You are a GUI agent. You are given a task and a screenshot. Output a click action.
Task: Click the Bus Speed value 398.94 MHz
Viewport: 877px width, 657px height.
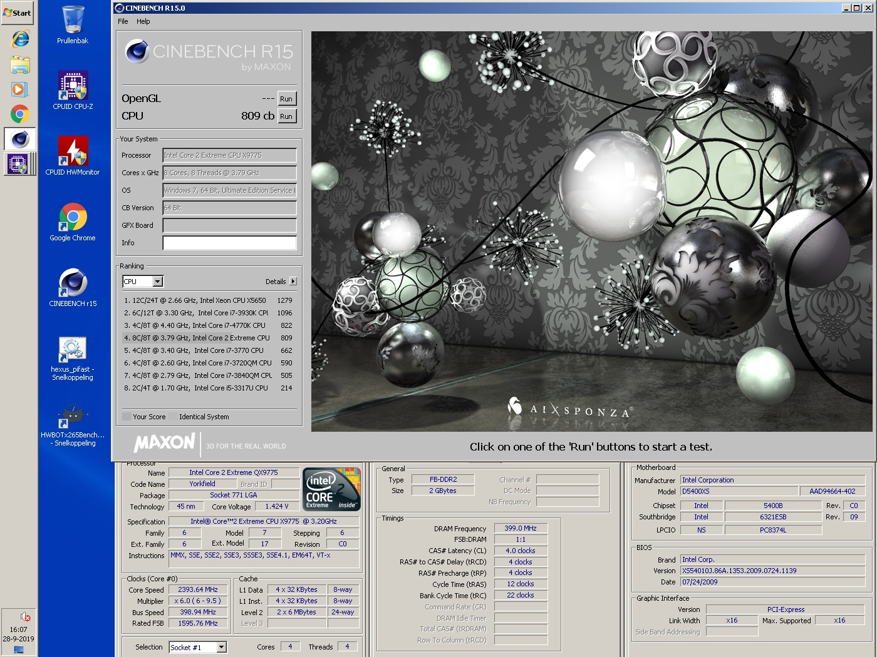click(x=198, y=613)
